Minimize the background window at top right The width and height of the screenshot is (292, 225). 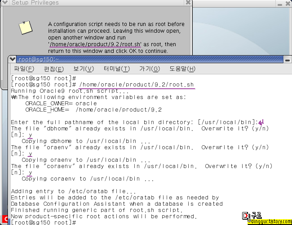(x=280, y=4)
